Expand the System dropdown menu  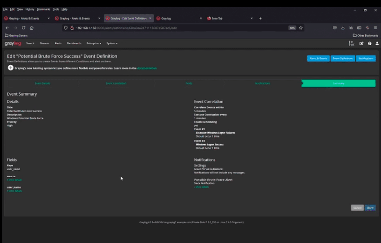click(x=112, y=43)
